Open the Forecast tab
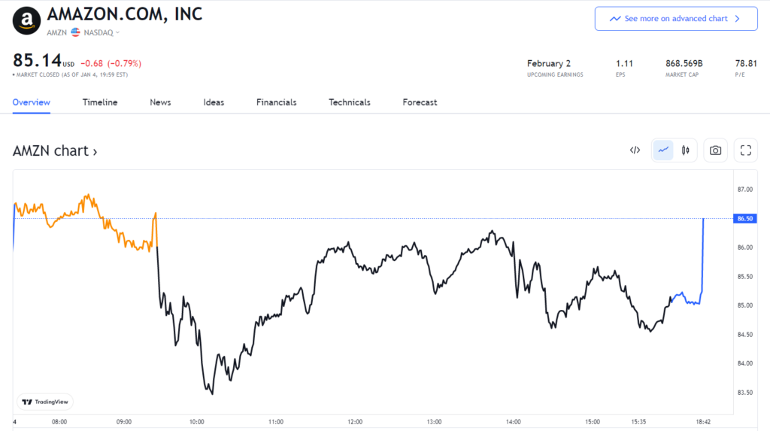The width and height of the screenshot is (770, 431). pyautogui.click(x=420, y=102)
